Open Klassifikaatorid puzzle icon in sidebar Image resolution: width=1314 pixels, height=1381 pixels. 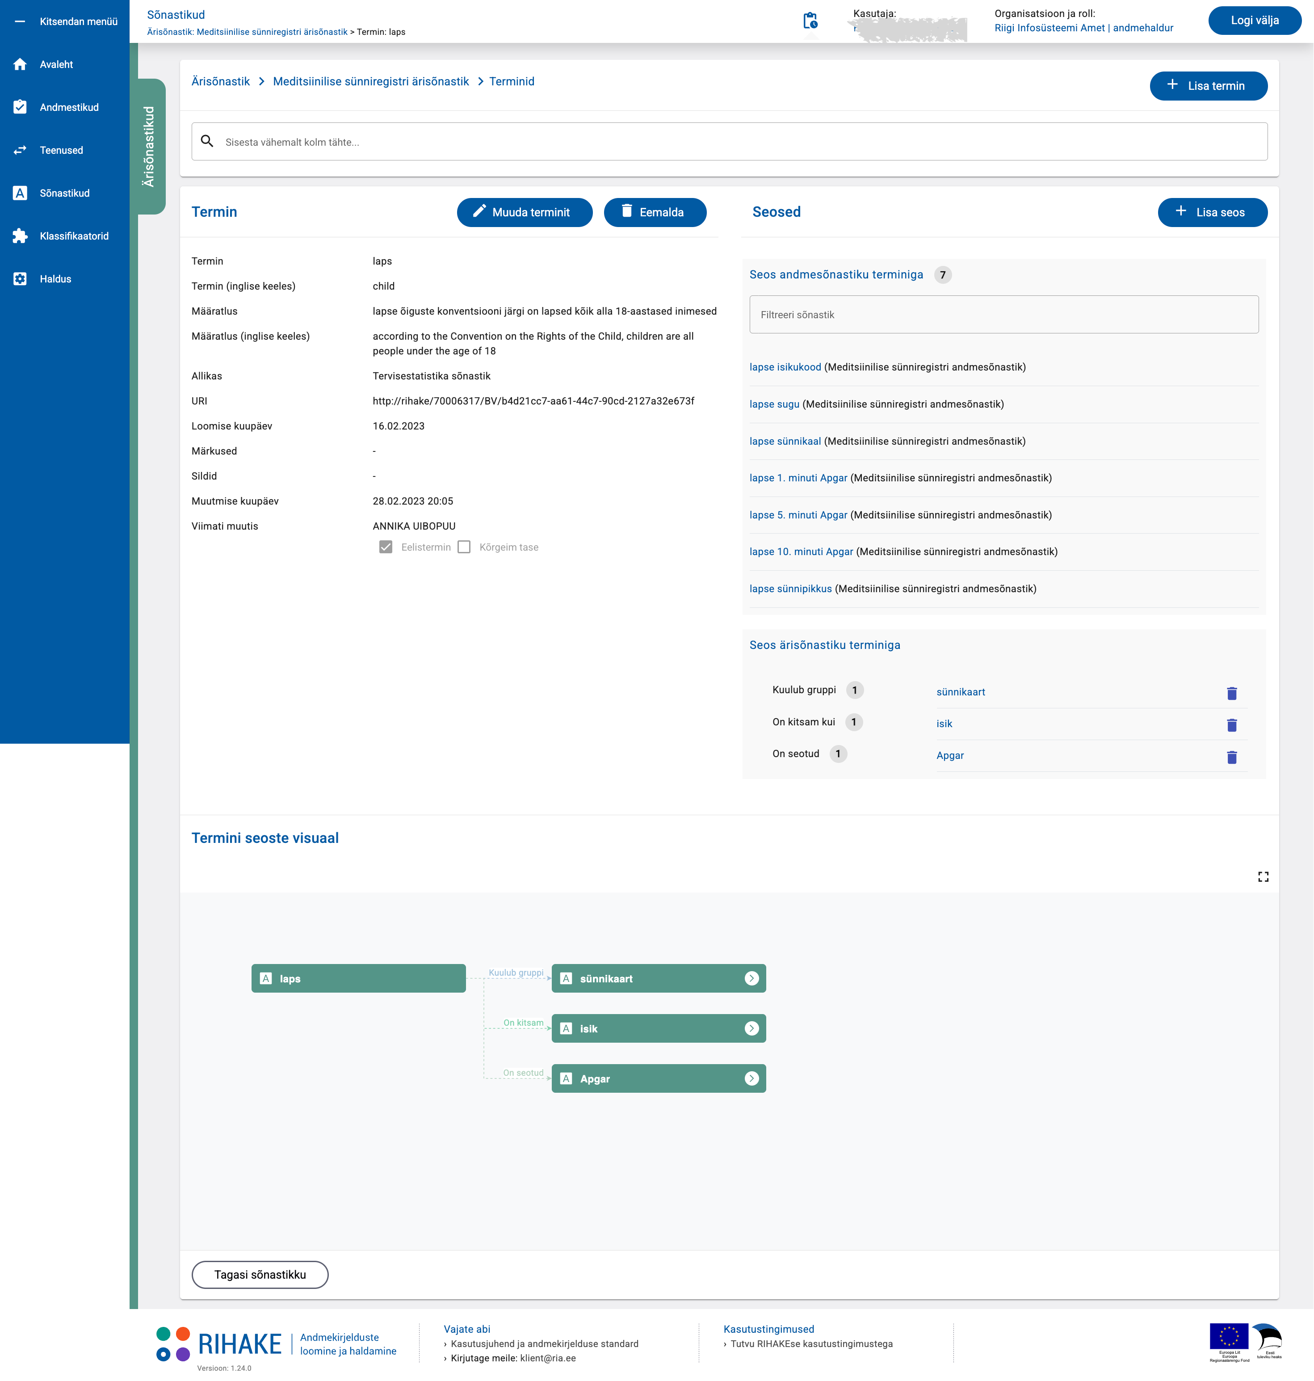[x=20, y=236]
